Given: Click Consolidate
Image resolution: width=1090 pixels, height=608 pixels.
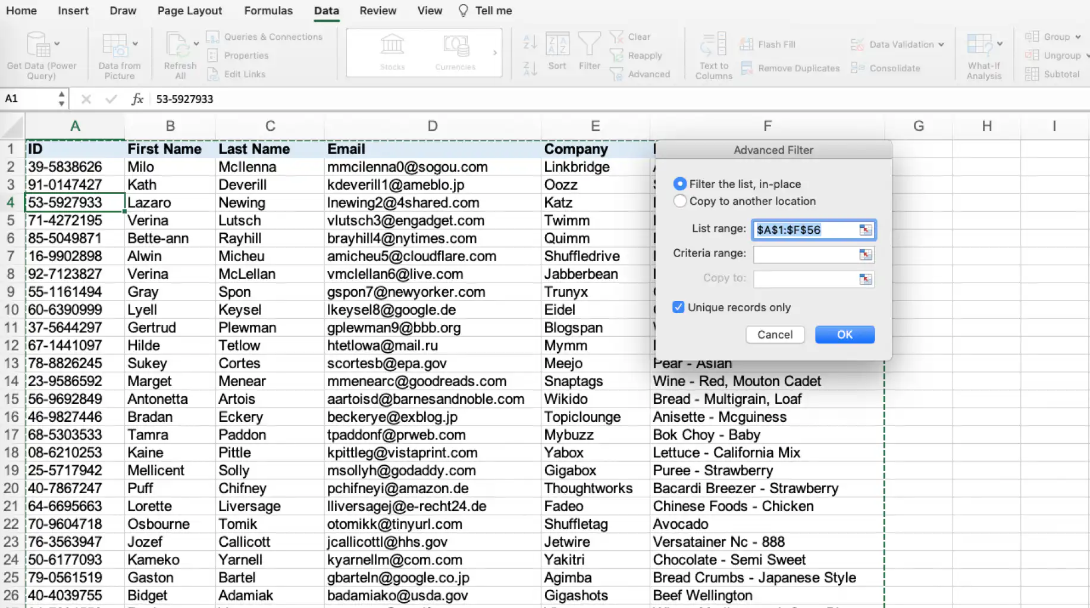Looking at the screenshot, I should [885, 68].
